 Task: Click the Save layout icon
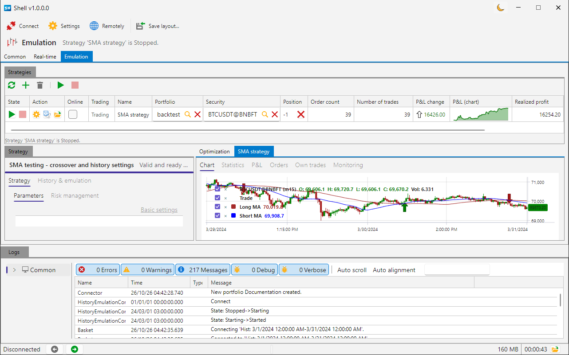pyautogui.click(x=141, y=26)
